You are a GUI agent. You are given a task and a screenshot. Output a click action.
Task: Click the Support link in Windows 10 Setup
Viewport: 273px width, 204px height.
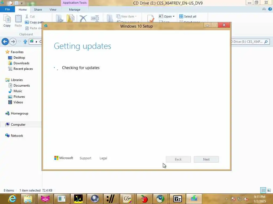(x=85, y=158)
